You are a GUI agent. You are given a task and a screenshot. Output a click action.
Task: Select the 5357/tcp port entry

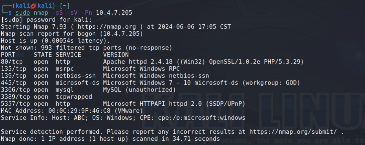pyautogui.click(x=15, y=104)
